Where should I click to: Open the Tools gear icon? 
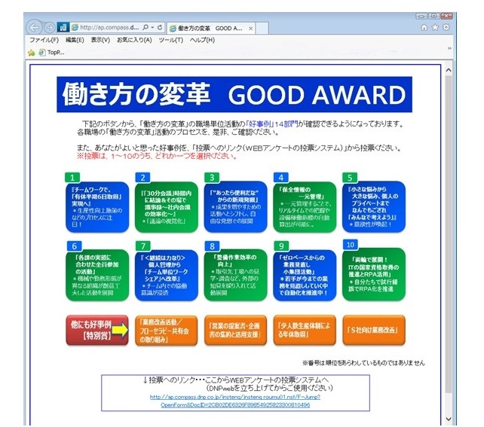click(x=446, y=27)
